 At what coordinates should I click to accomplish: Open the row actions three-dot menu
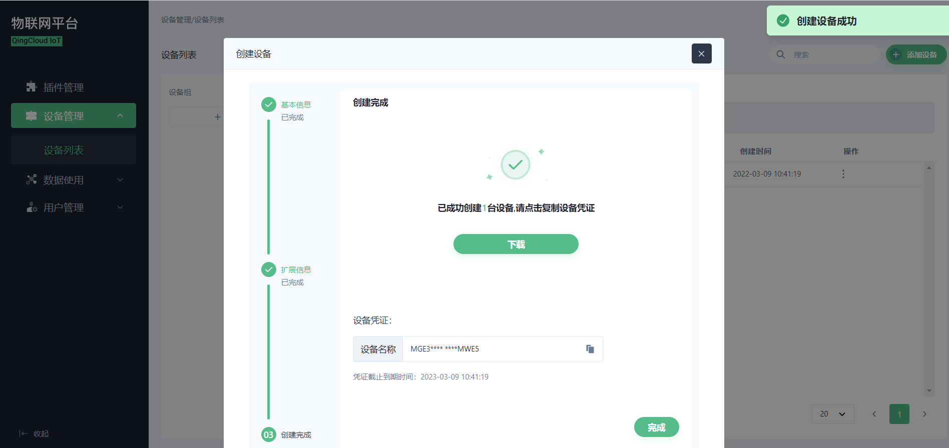pos(843,174)
